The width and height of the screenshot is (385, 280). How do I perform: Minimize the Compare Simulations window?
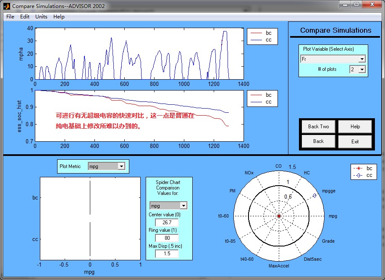pos(345,5)
